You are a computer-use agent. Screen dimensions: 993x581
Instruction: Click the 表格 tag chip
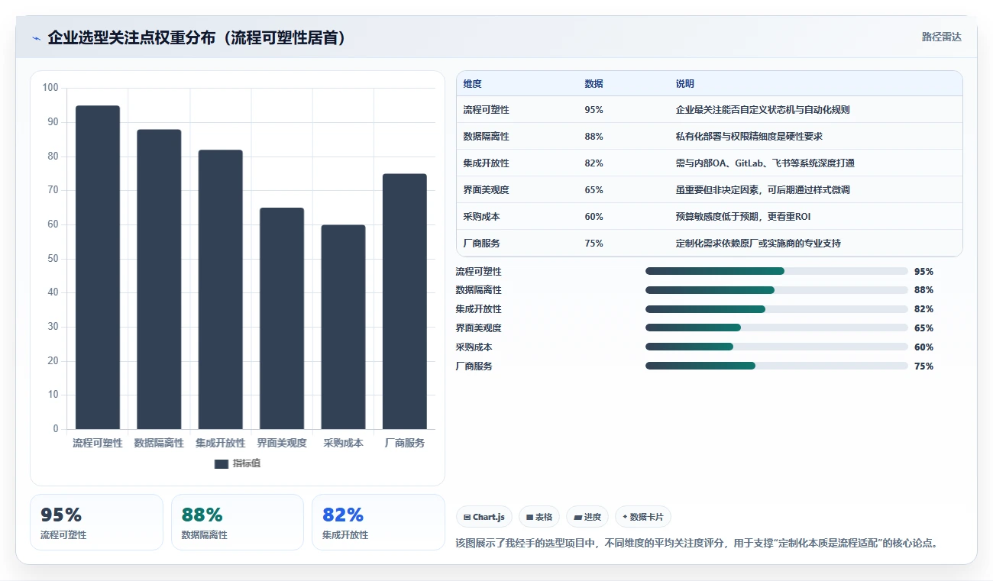pyautogui.click(x=539, y=517)
